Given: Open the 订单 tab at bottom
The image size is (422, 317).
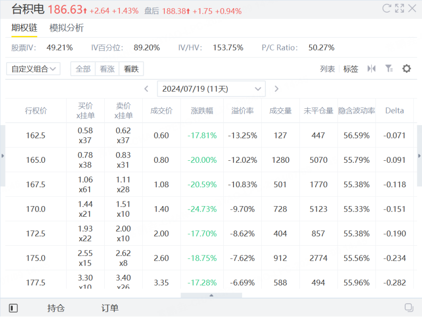Looking at the screenshot, I should tap(110, 308).
